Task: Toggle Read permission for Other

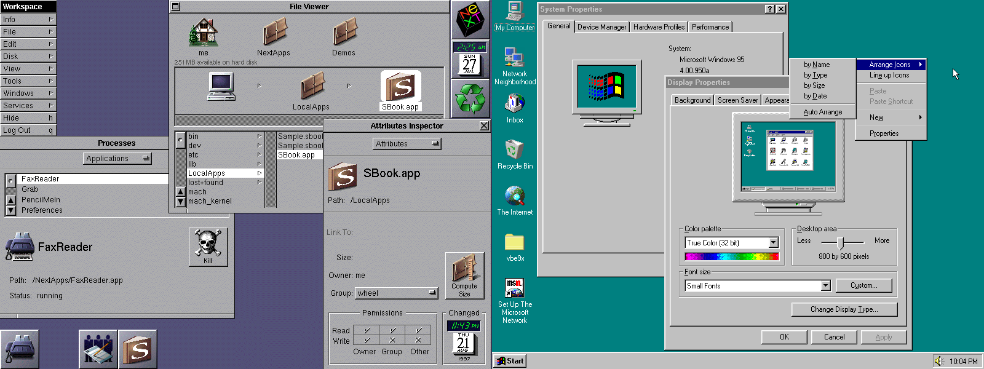Action: pos(418,330)
